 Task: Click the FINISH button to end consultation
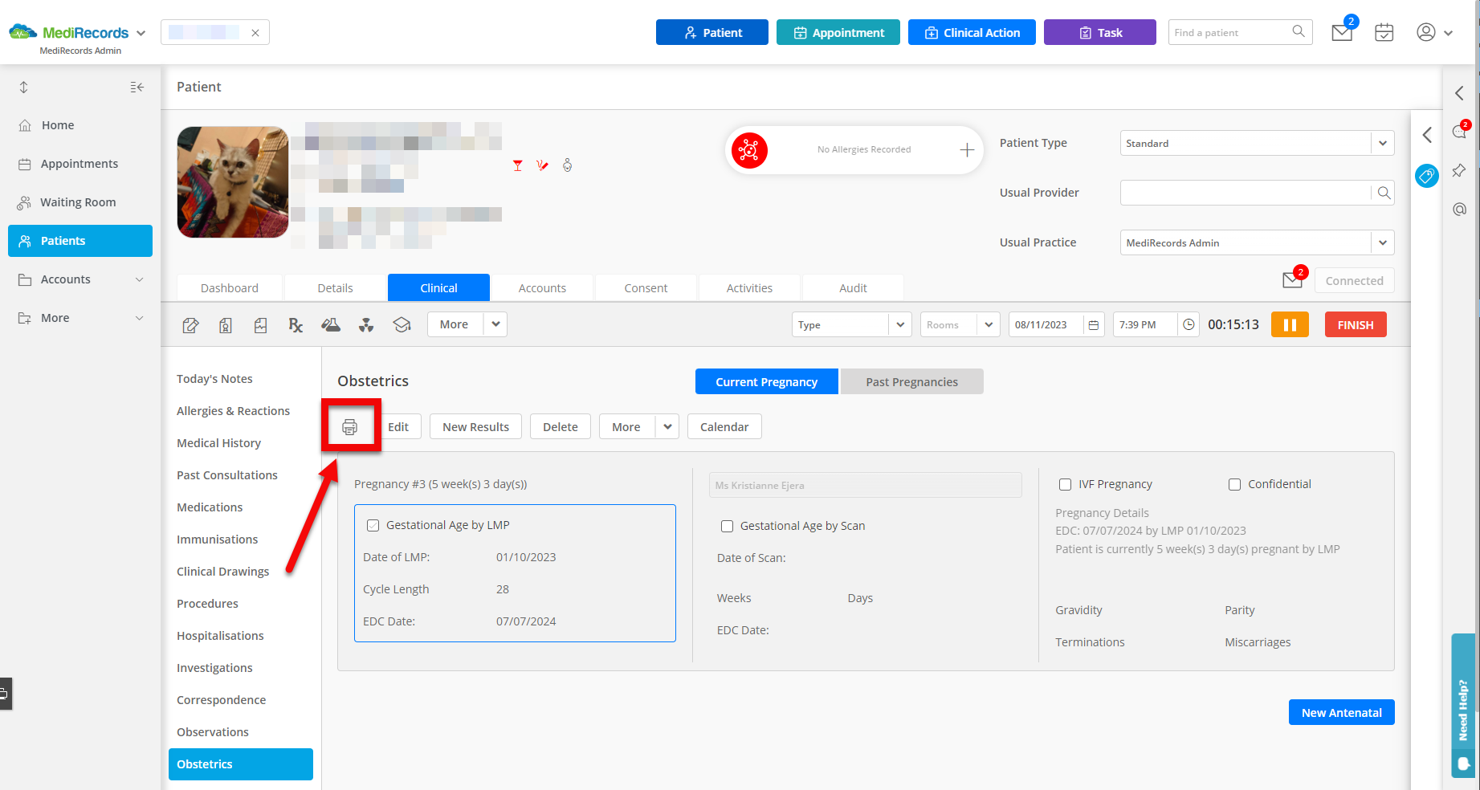click(1355, 324)
